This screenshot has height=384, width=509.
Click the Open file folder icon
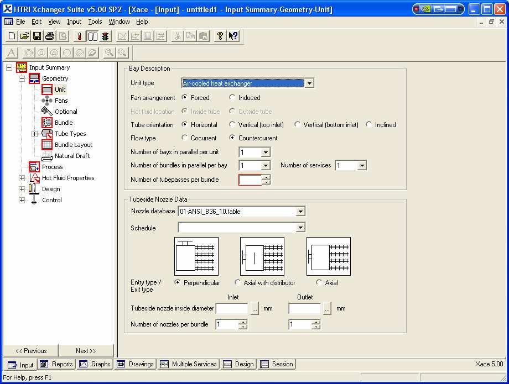click(24, 36)
